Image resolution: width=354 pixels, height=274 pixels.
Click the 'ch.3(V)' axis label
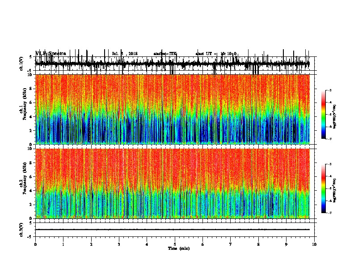[x=21, y=230]
